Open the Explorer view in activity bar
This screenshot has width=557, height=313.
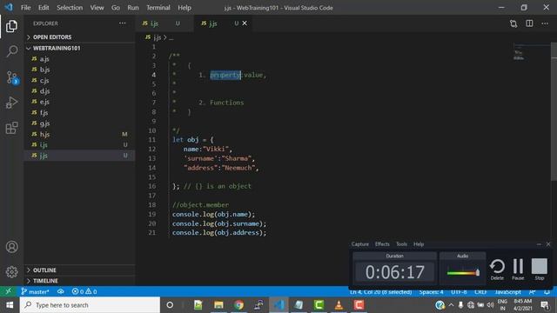click(x=11, y=26)
